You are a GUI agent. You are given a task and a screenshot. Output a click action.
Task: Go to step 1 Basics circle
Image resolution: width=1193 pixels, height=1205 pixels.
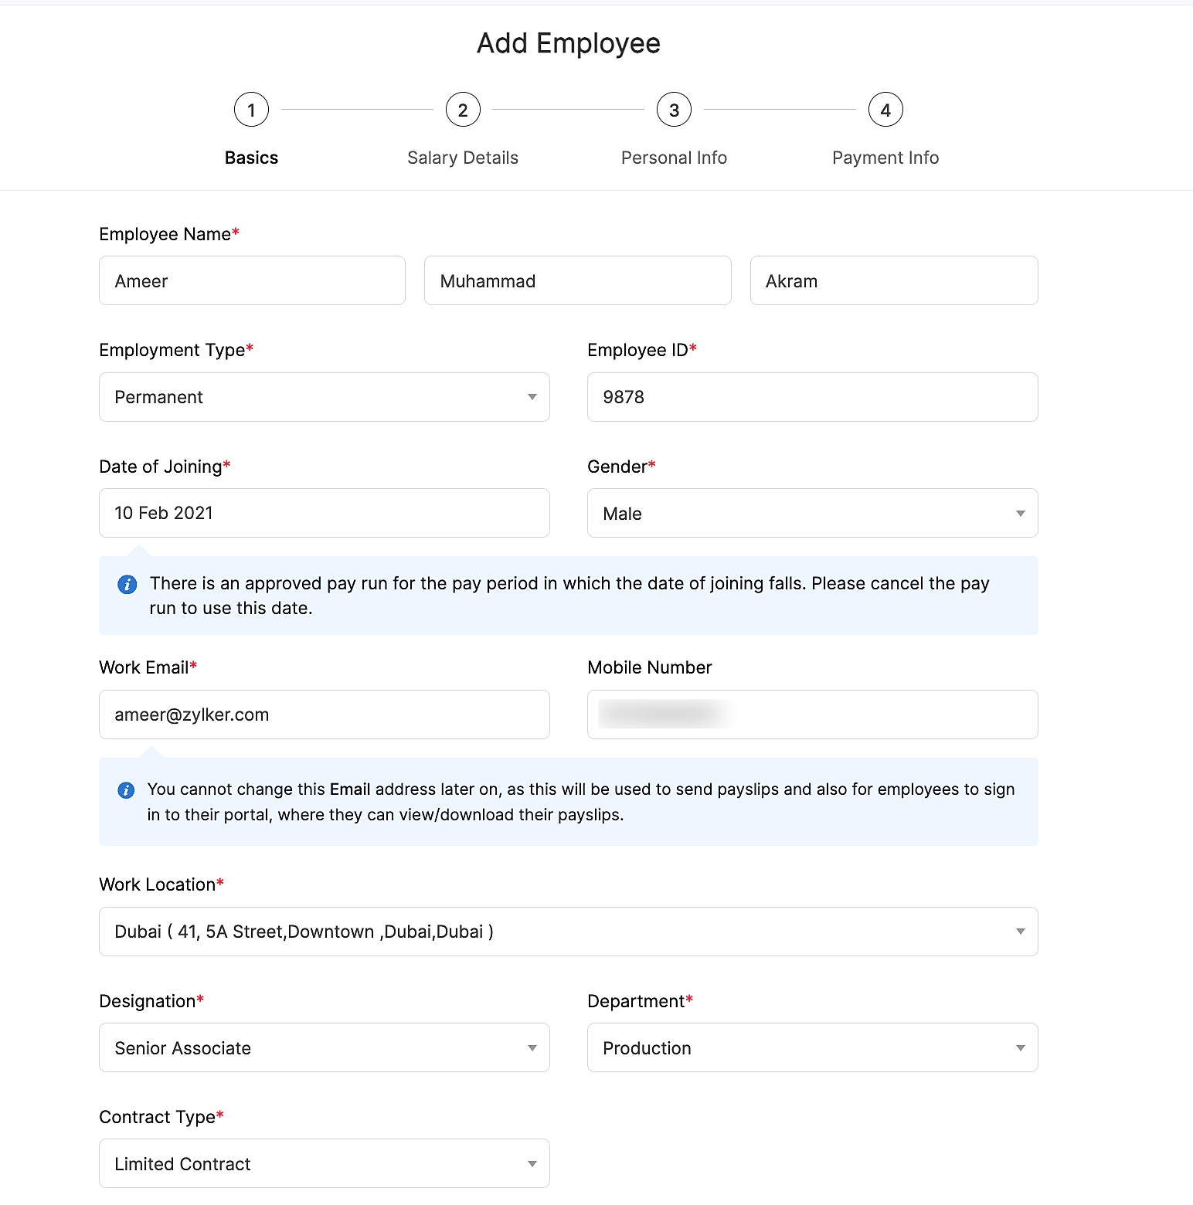click(251, 110)
